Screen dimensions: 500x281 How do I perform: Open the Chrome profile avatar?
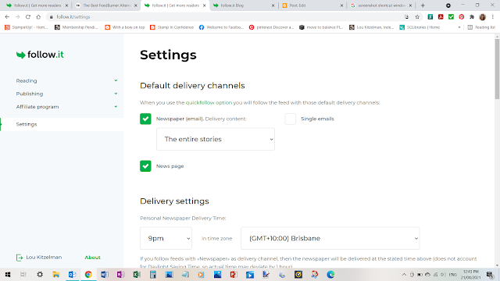pyautogui.click(x=483, y=17)
